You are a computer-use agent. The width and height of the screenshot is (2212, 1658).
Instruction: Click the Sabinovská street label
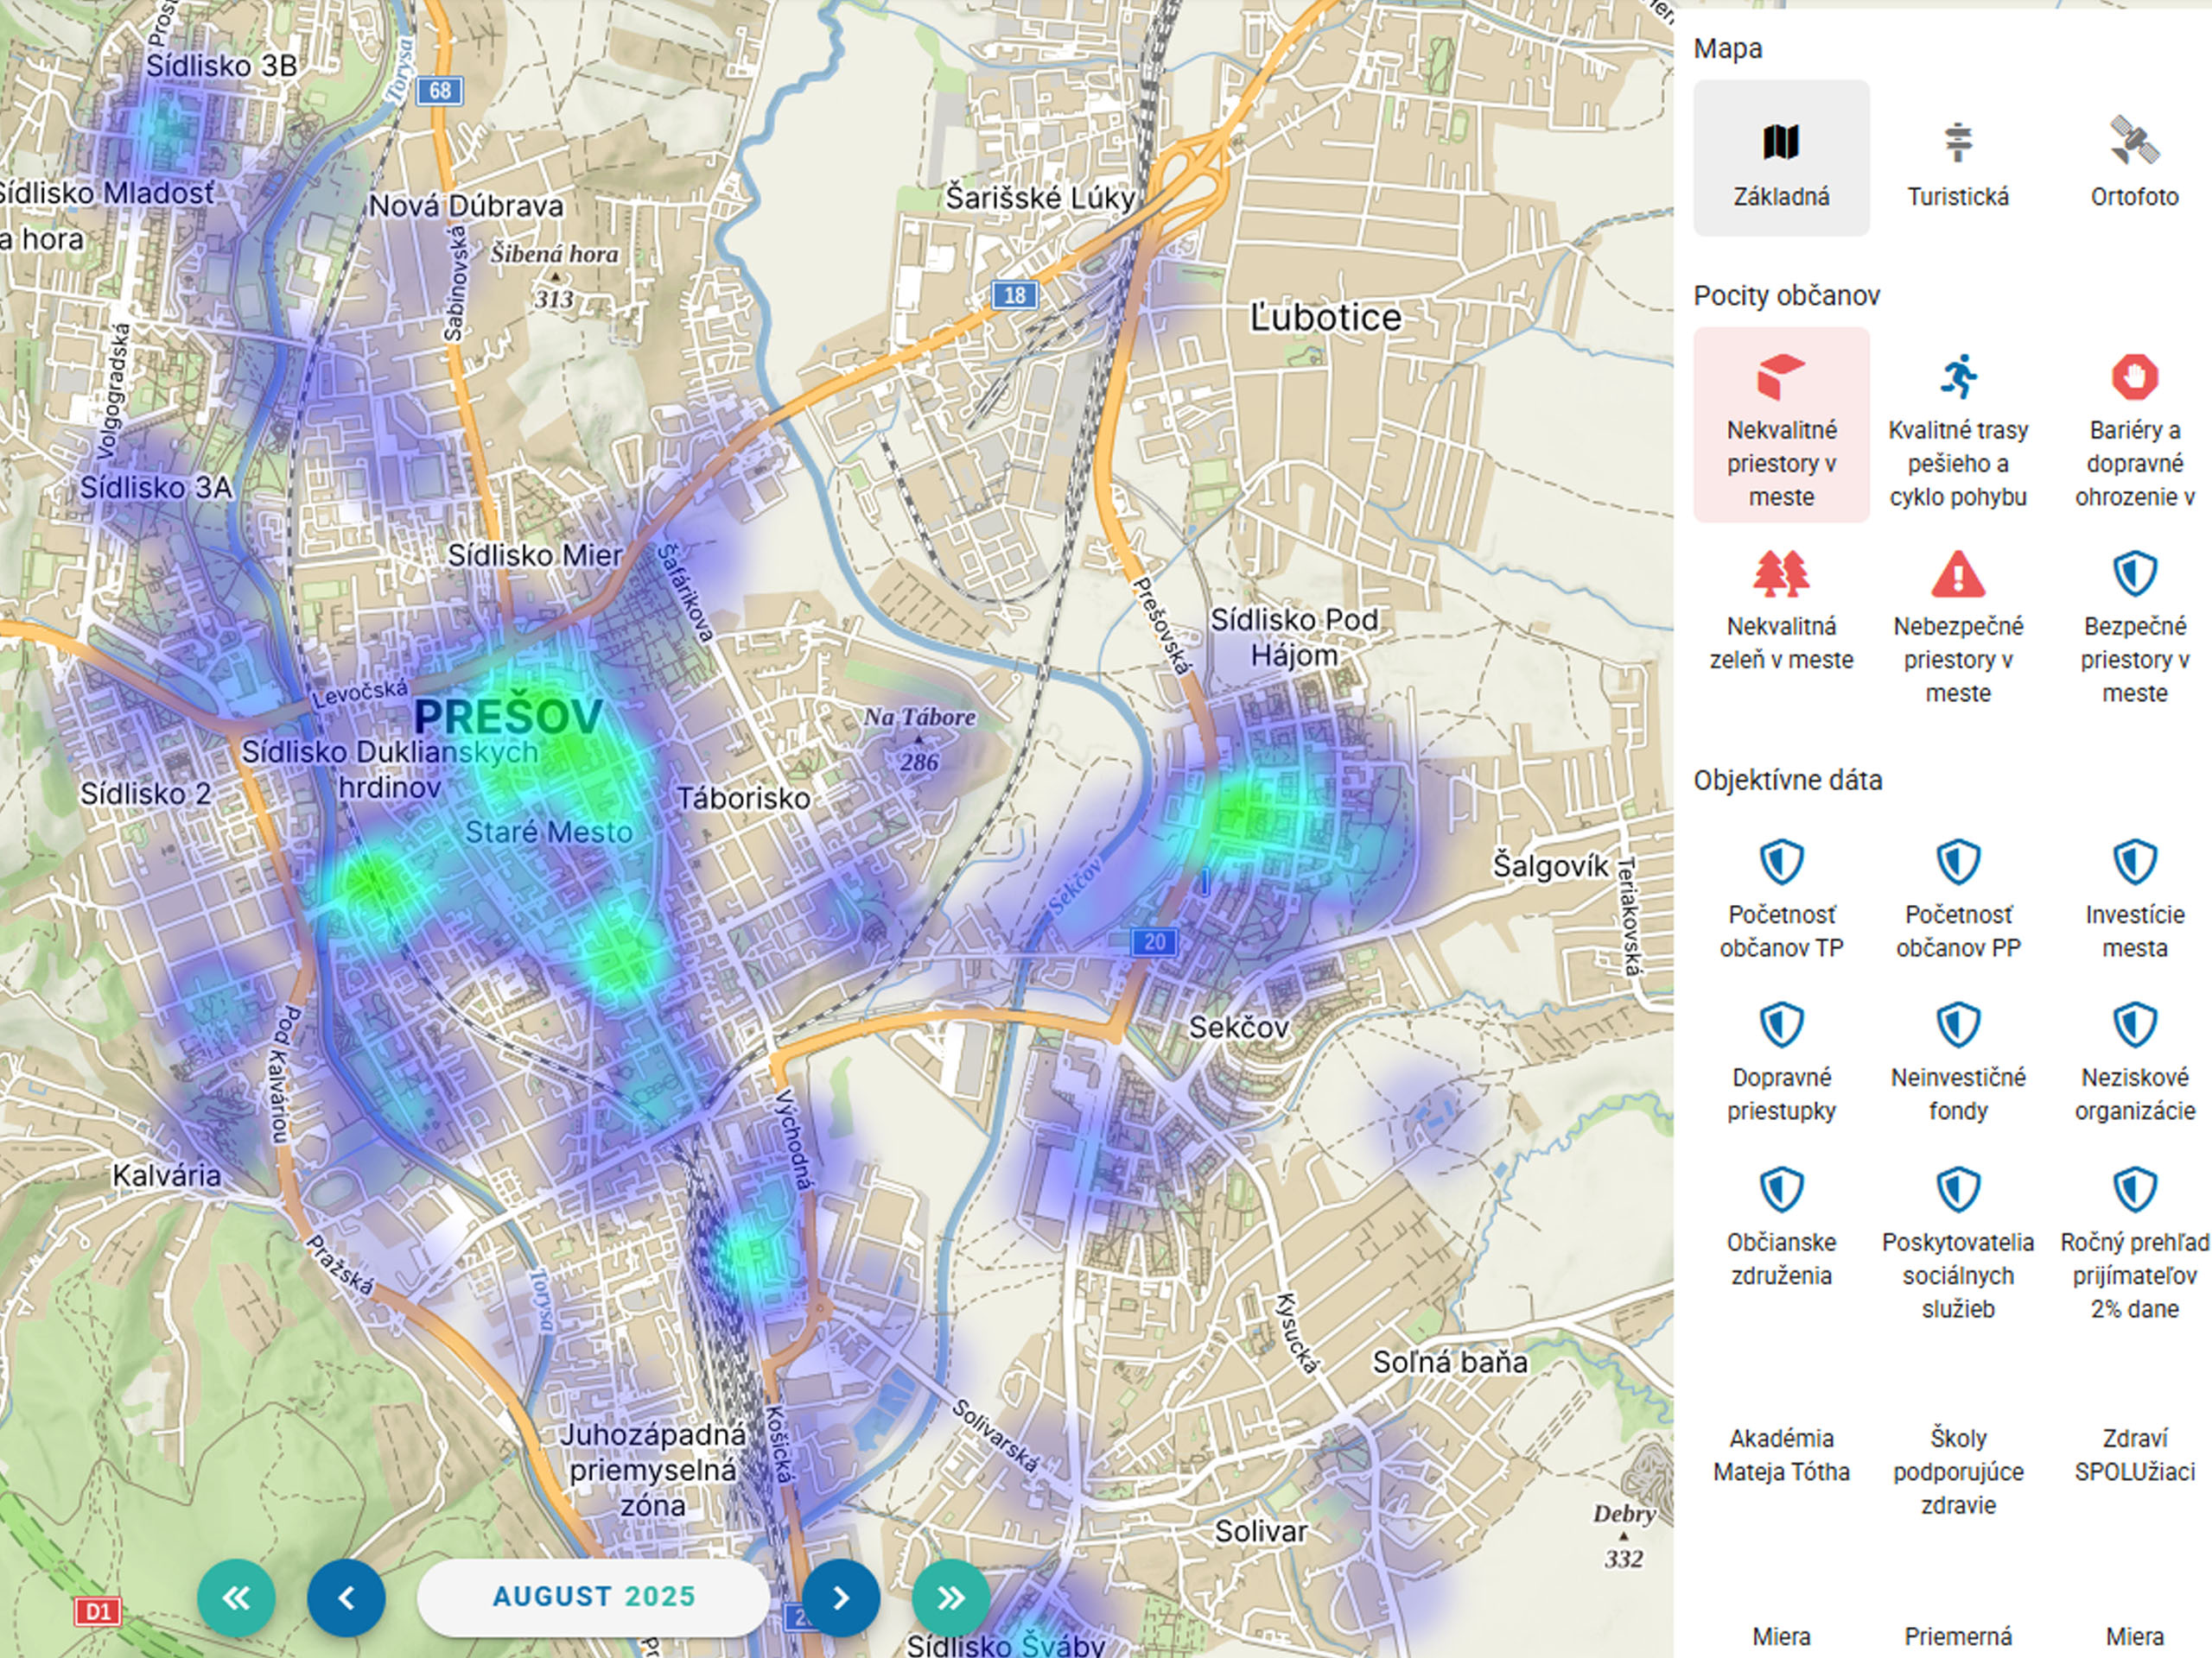point(455,284)
